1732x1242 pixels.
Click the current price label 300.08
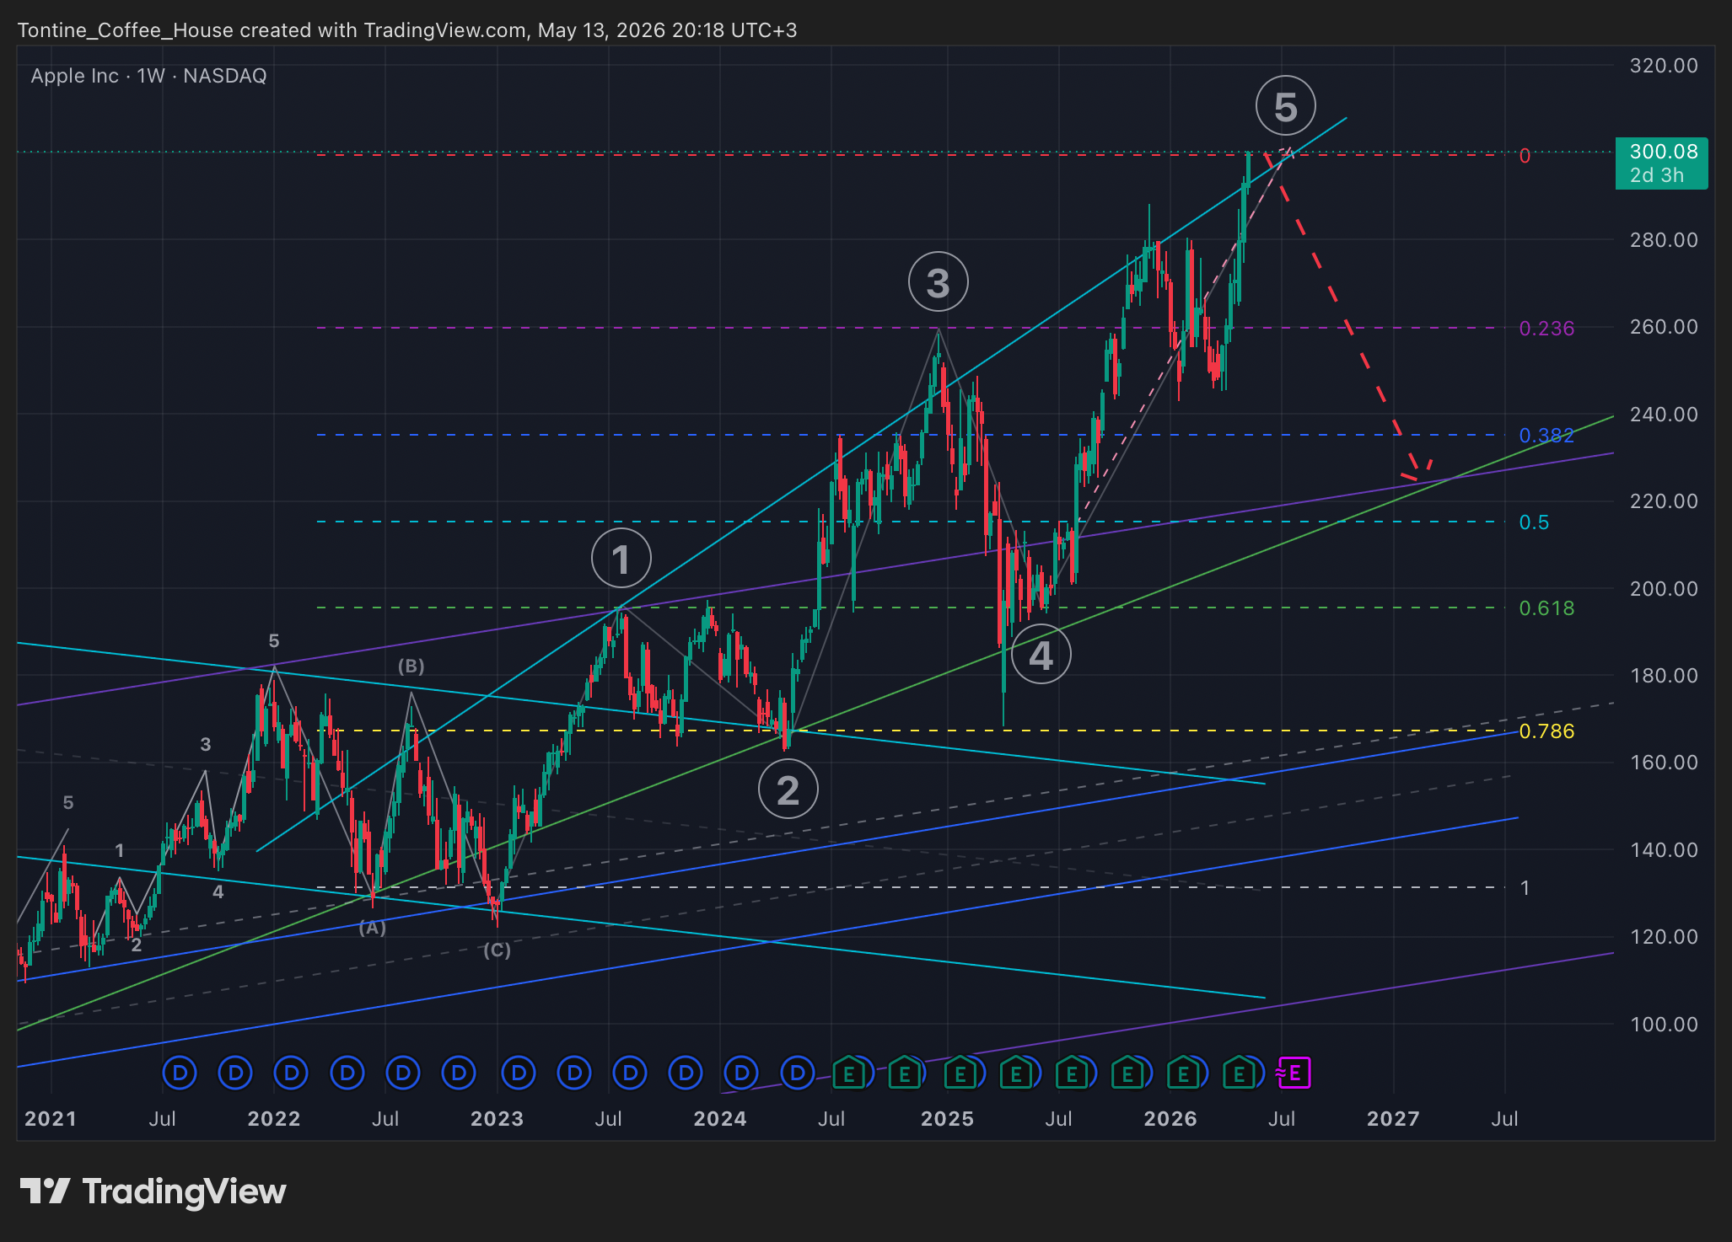(1661, 163)
